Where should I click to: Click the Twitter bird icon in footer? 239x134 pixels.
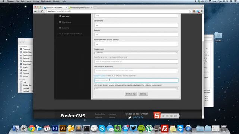coord(130,117)
